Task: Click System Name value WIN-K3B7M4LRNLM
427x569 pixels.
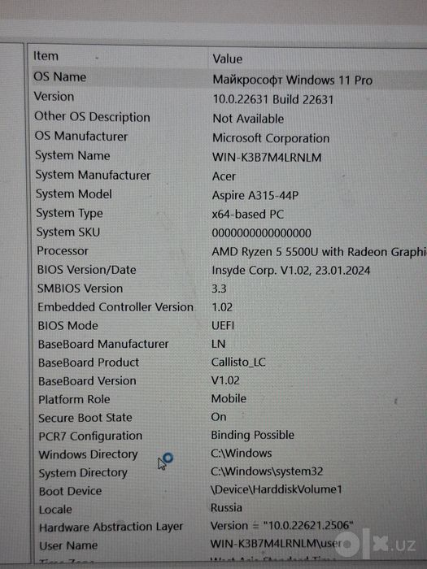Action: coord(267,158)
